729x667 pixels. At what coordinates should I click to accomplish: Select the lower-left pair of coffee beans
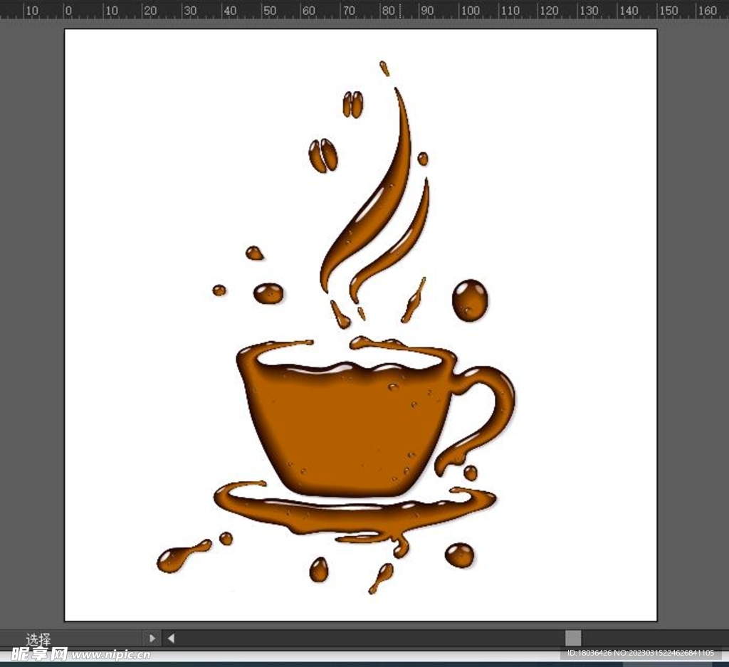(x=323, y=155)
